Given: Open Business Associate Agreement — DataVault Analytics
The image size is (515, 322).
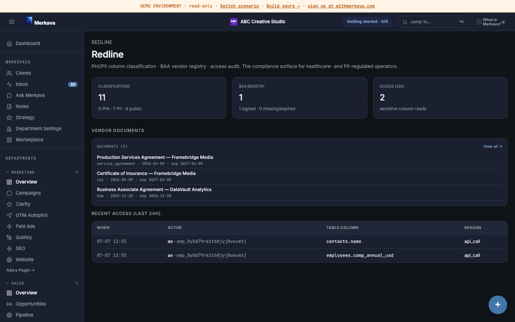Looking at the screenshot, I should point(154,190).
